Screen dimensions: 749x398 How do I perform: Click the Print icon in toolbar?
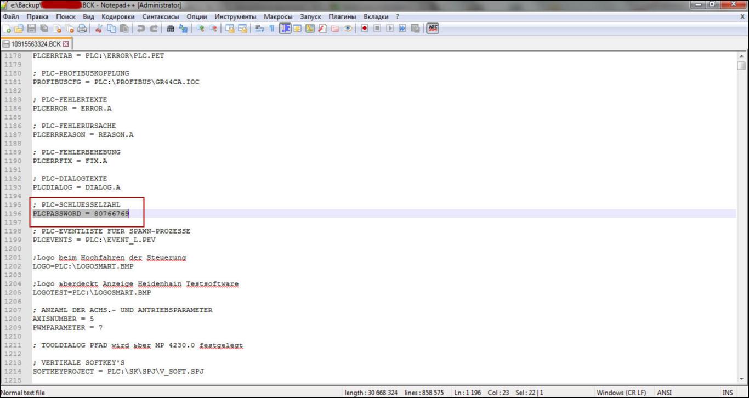[82, 29]
